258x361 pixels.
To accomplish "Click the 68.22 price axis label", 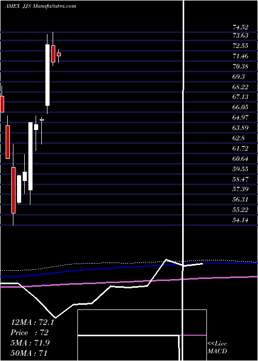I will [240, 87].
